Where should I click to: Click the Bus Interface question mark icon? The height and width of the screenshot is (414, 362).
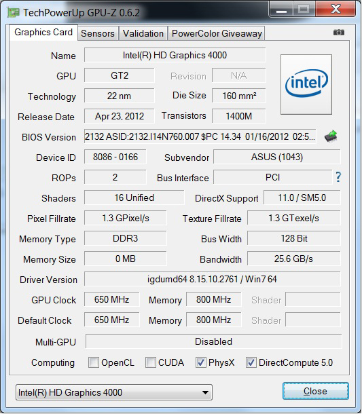[x=338, y=177]
